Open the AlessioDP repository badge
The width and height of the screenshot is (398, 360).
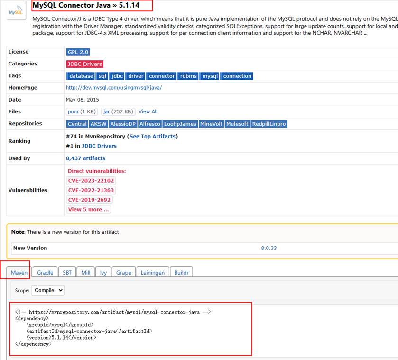pyautogui.click(x=123, y=124)
